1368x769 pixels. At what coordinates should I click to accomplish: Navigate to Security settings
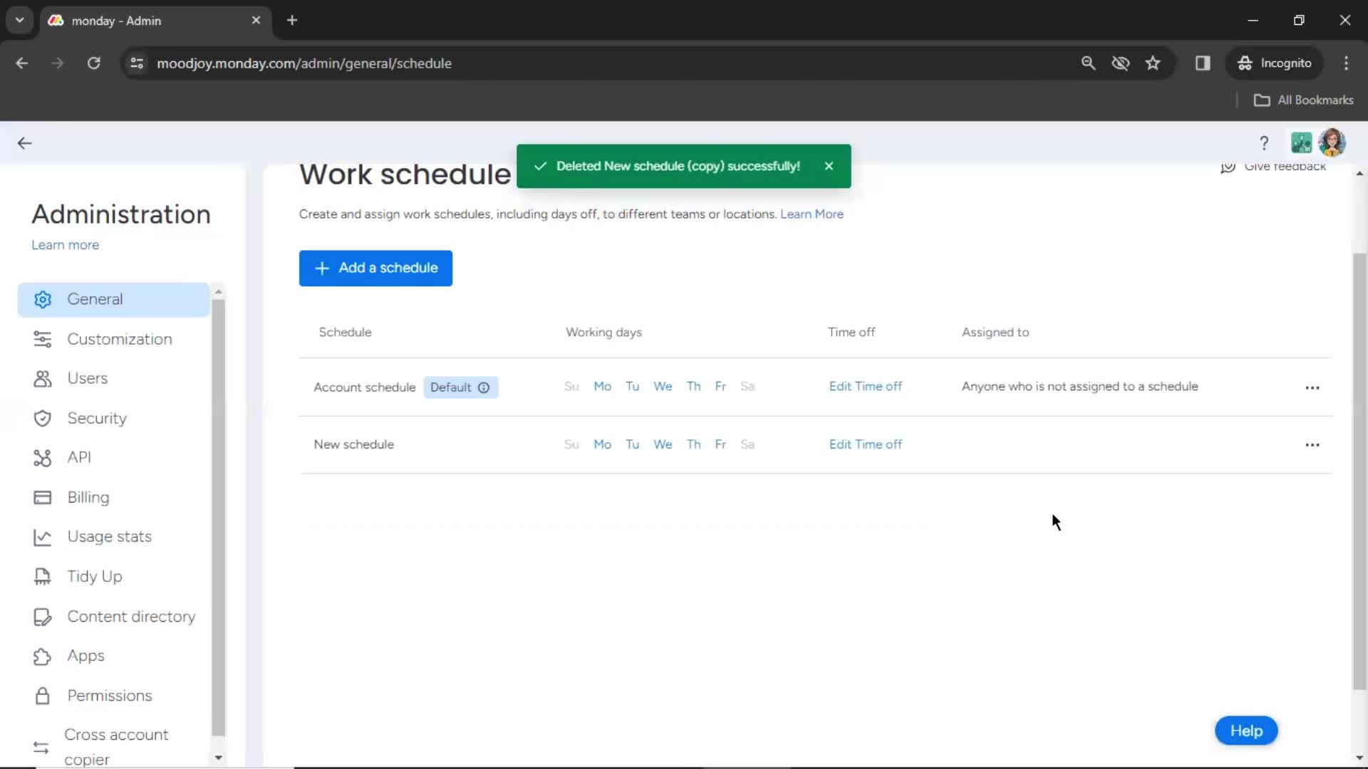(x=98, y=418)
